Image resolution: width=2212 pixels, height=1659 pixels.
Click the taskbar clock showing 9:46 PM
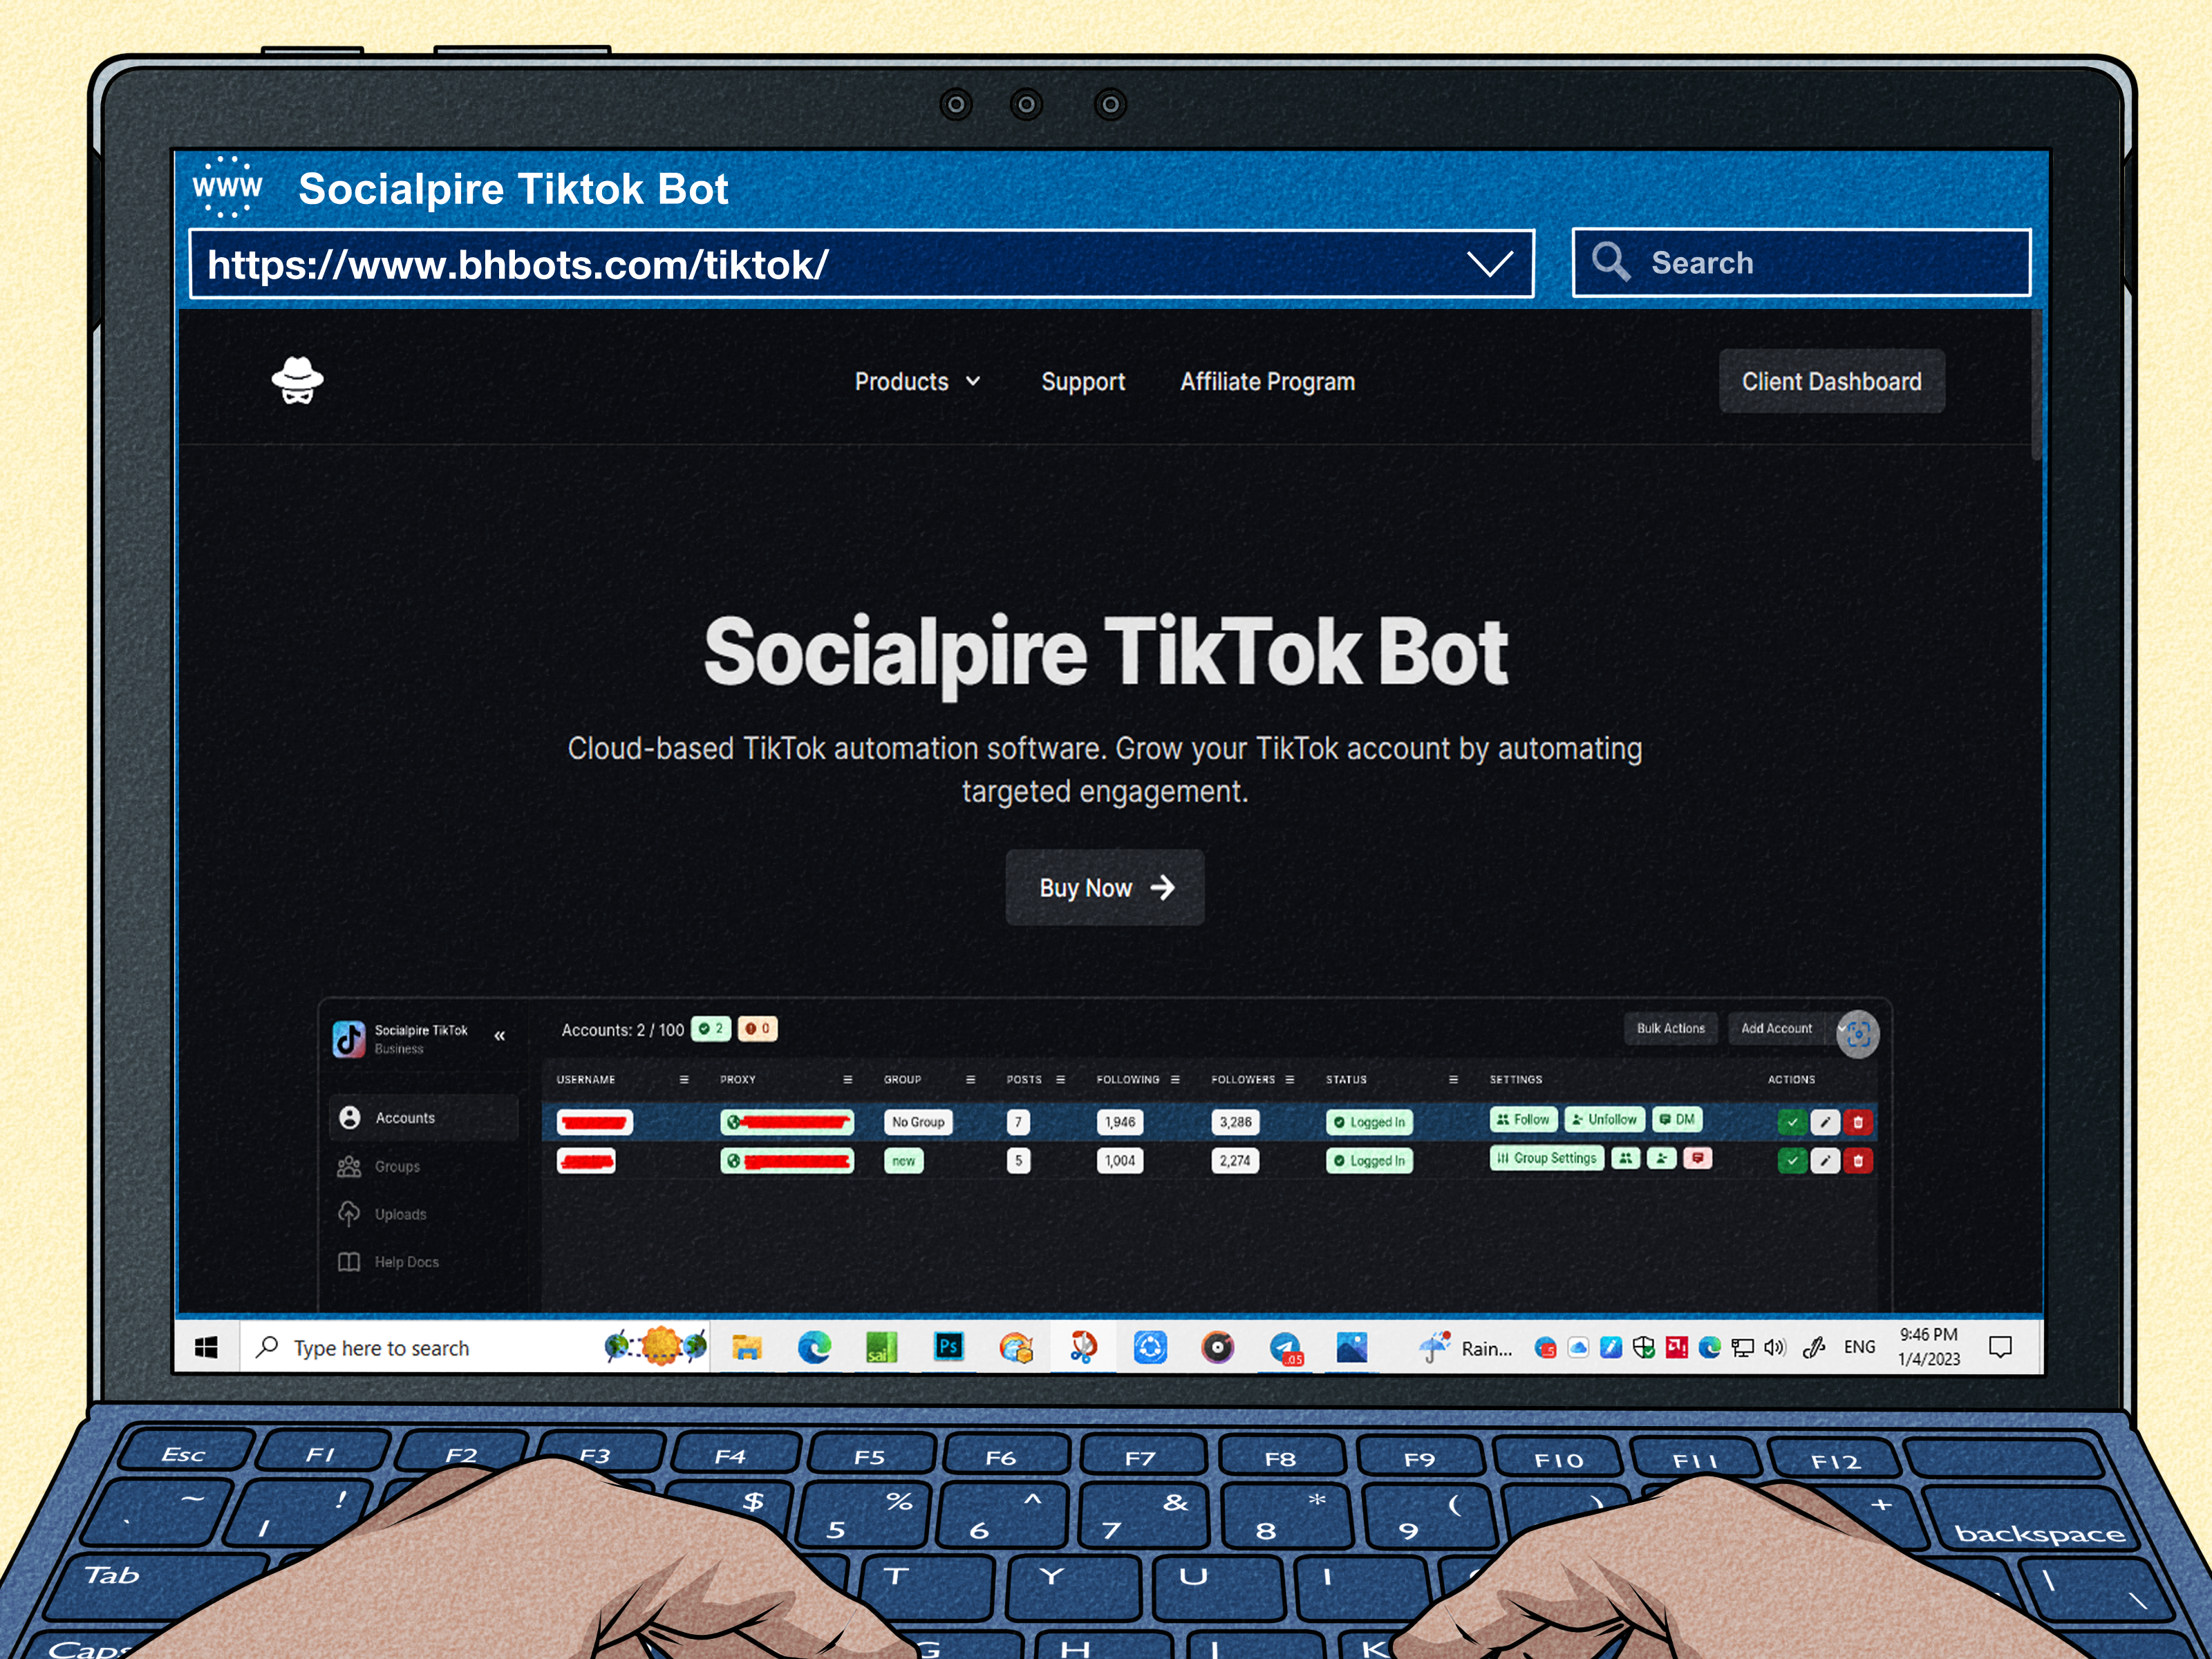pyautogui.click(x=1929, y=1347)
